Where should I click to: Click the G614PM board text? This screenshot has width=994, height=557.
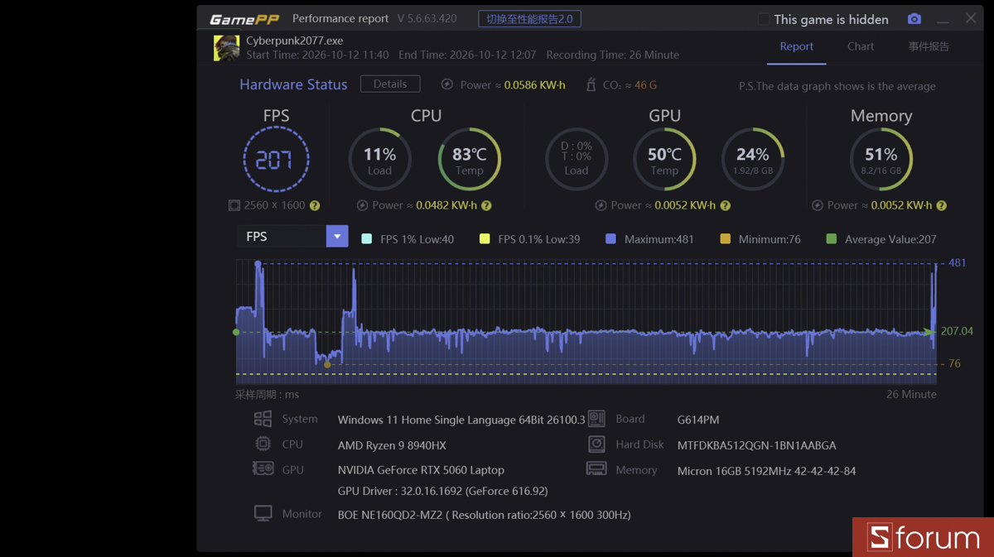pyautogui.click(x=698, y=420)
